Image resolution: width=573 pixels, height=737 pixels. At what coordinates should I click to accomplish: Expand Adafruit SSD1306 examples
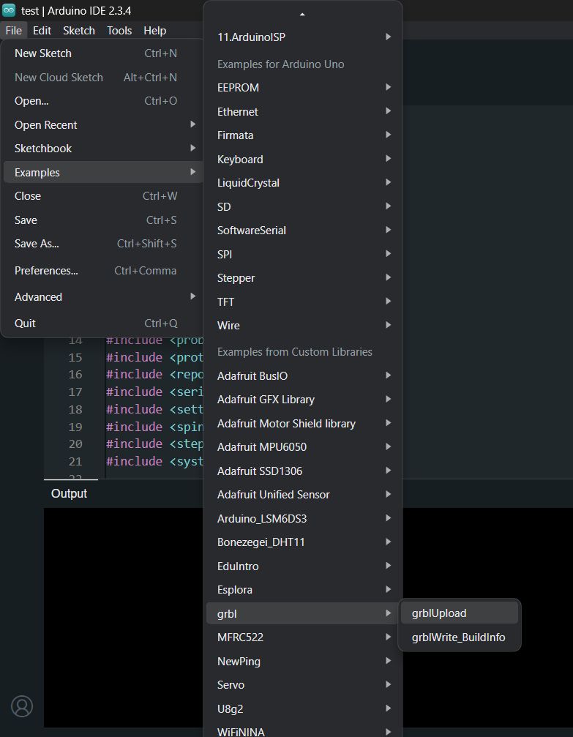point(303,471)
